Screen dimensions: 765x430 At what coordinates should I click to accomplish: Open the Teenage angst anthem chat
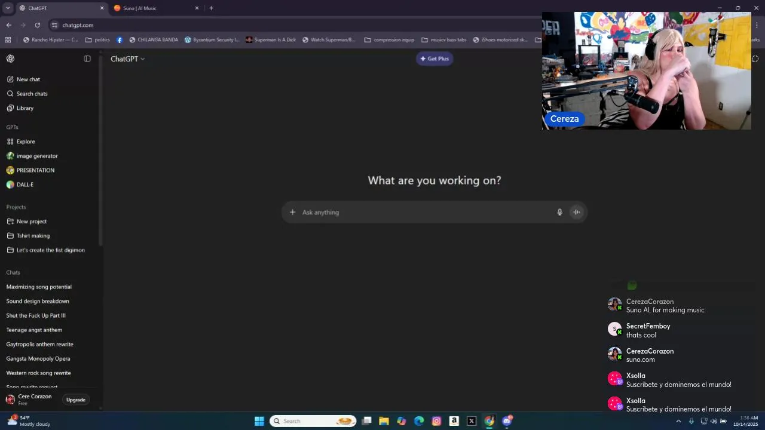(34, 330)
